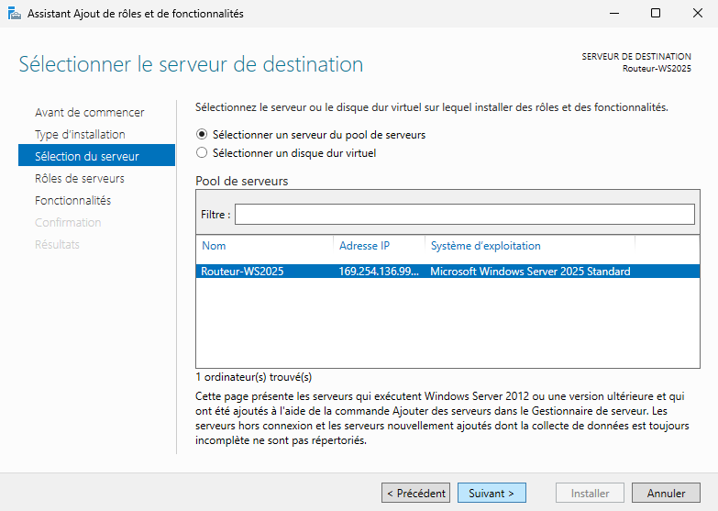Viewport: 718px width, 511px height.
Task: Click the Précédent button
Action: pyautogui.click(x=415, y=493)
